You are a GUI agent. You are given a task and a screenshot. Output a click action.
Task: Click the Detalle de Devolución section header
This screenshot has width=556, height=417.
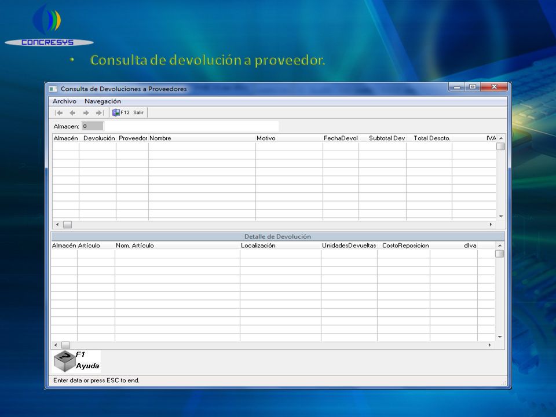(277, 236)
